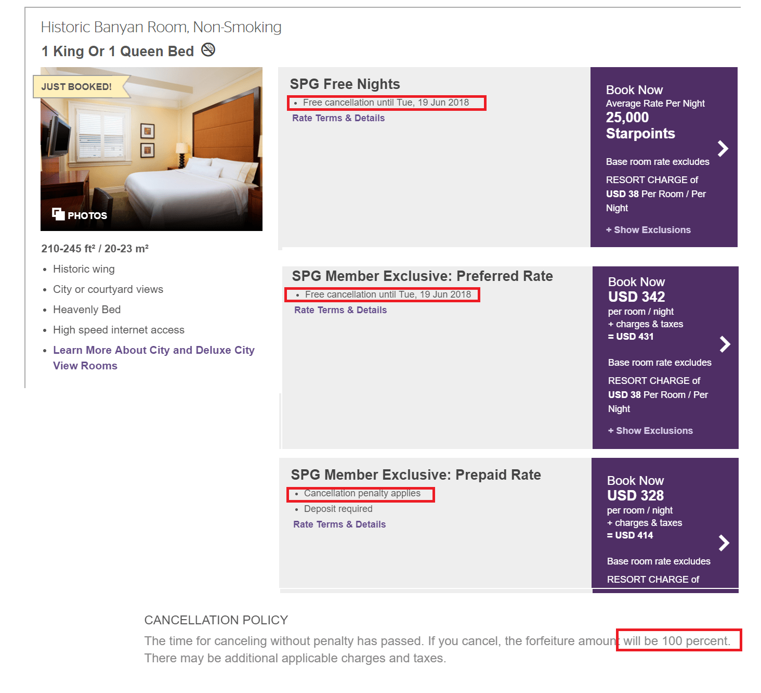Click the Book Now arrow for SPG Free Nights
The height and width of the screenshot is (693, 761).
723,149
